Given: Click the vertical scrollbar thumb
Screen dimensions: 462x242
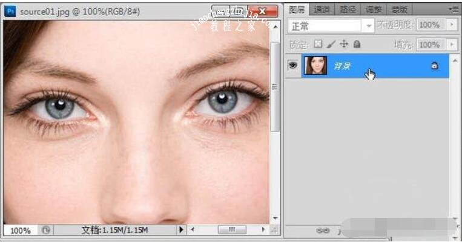Looking at the screenshot, I should 275,87.
